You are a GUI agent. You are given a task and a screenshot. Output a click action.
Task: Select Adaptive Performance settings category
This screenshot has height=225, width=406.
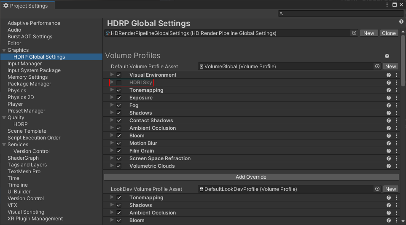[x=34, y=23]
